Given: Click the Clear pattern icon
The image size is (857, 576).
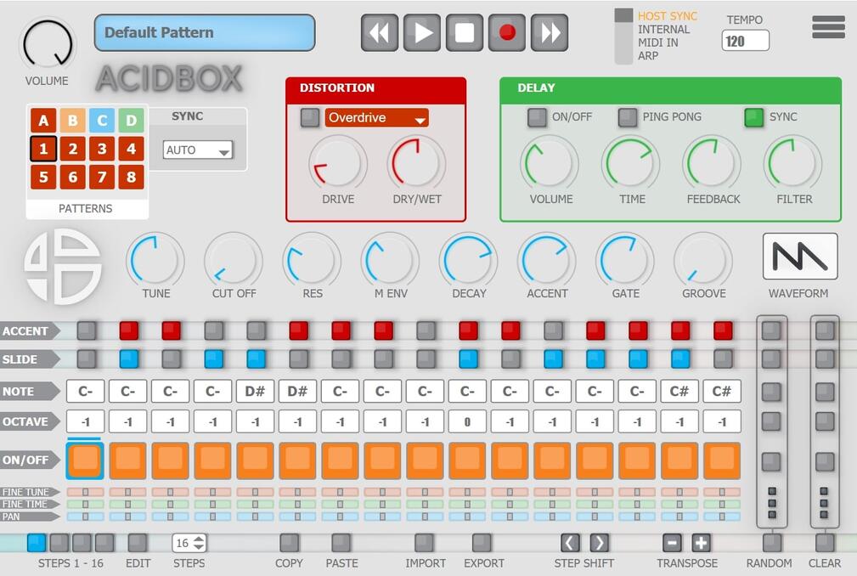Looking at the screenshot, I should click(x=824, y=544).
